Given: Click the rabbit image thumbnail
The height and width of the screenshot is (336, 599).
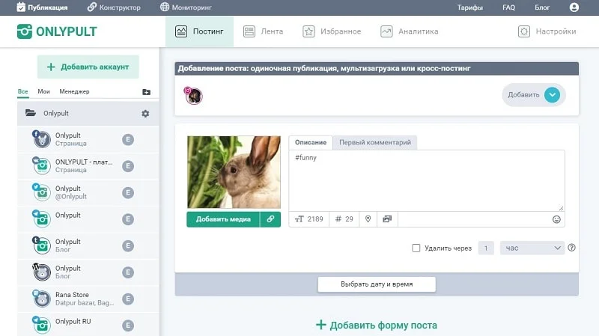Looking at the screenshot, I should [233, 172].
